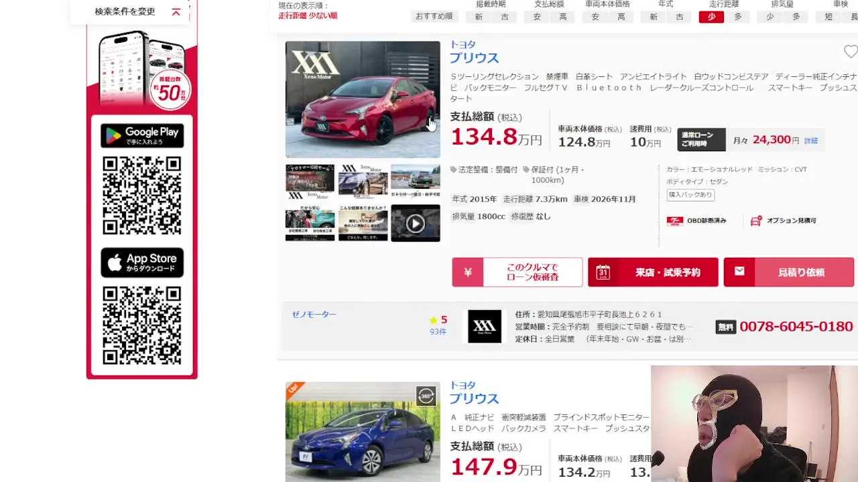Click the app promo phone image
858x482 pixels.
[142, 67]
